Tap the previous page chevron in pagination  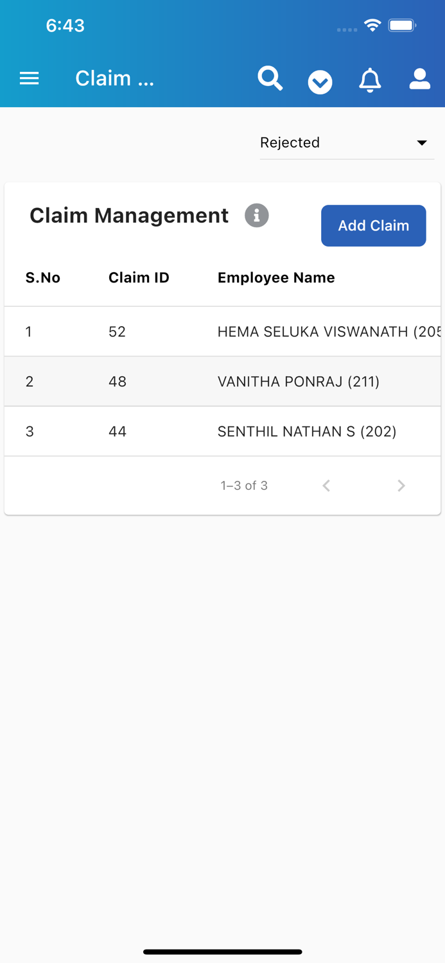[326, 485]
